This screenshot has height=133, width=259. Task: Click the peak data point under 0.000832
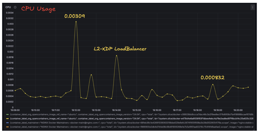coord(213,85)
